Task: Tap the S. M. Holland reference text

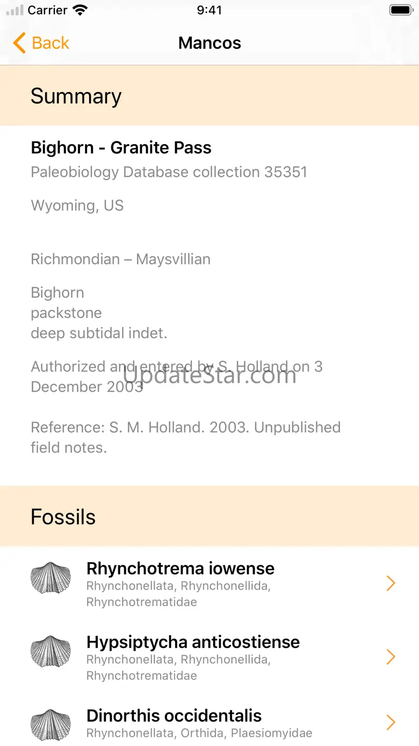Action: tap(185, 437)
